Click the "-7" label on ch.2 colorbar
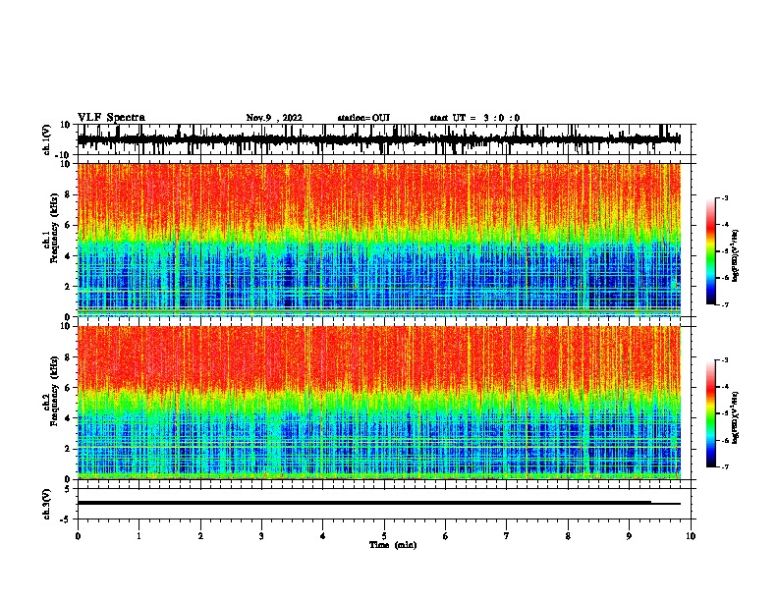 click(724, 467)
